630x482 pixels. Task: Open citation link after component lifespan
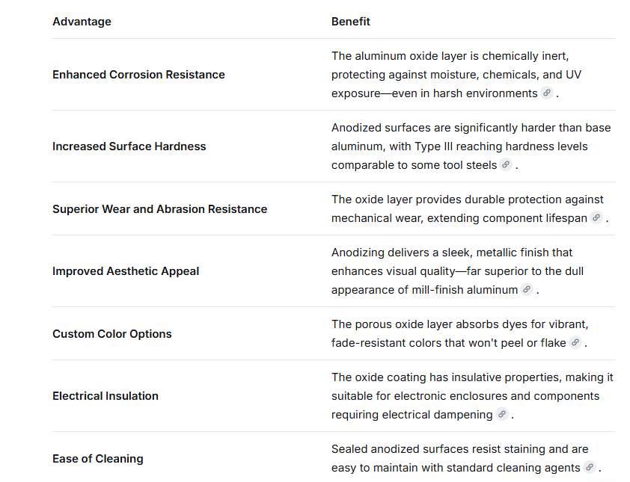(596, 217)
